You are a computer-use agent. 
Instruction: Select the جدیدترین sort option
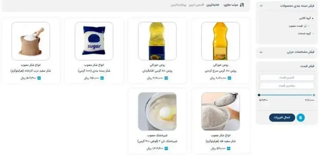(213, 5)
